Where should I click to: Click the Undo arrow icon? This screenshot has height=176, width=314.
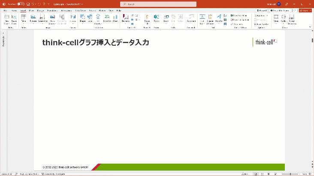[x=33, y=4]
